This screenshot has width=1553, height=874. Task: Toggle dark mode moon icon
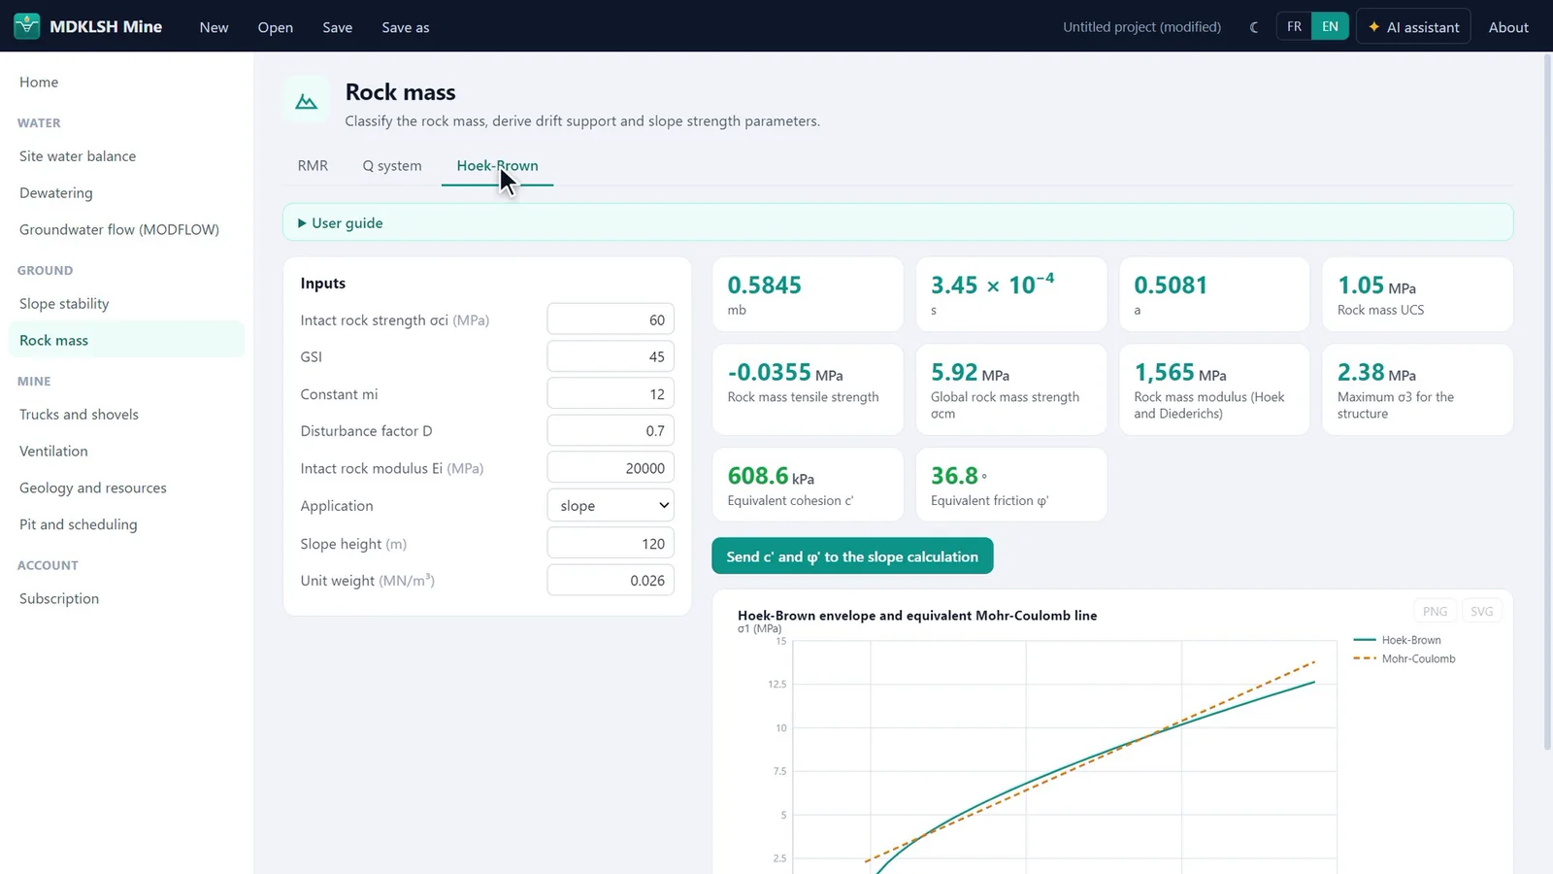pos(1254,27)
